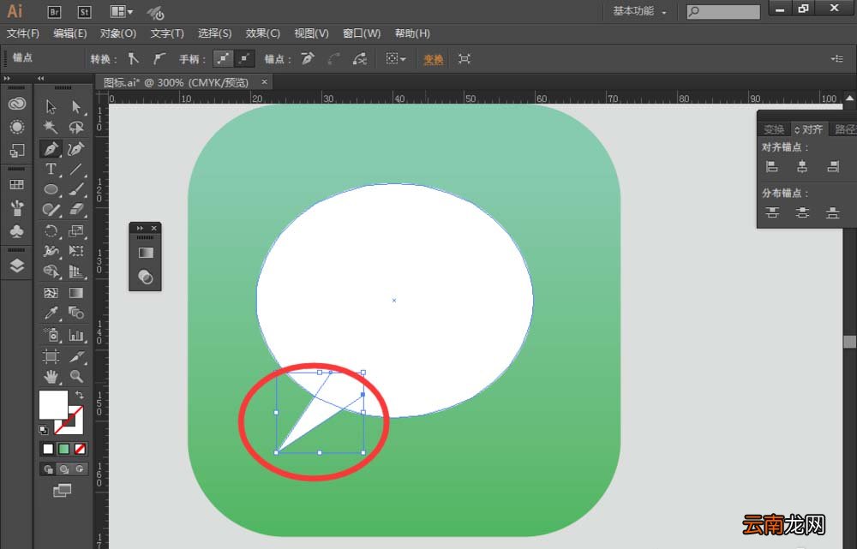Select the Magic Wand tool
The width and height of the screenshot is (857, 549).
[51, 128]
